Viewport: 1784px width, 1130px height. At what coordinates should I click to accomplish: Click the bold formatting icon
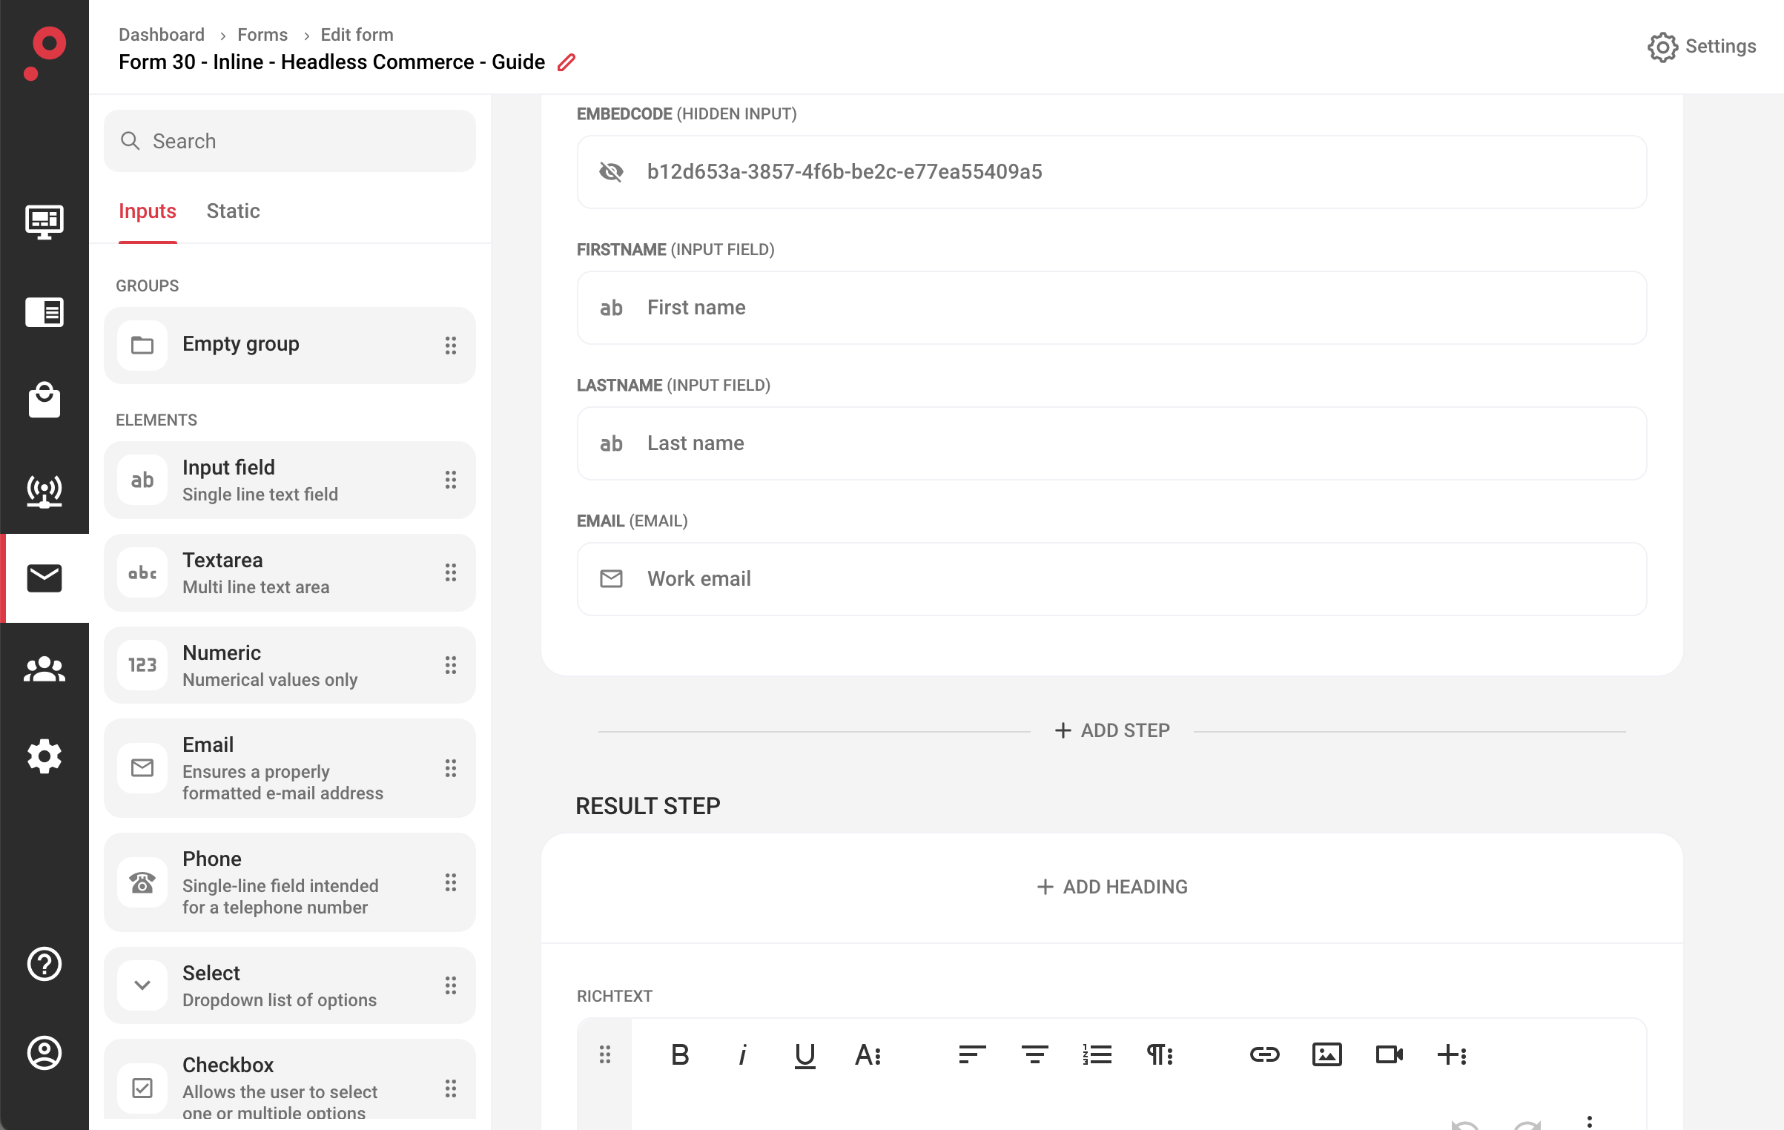tap(680, 1054)
